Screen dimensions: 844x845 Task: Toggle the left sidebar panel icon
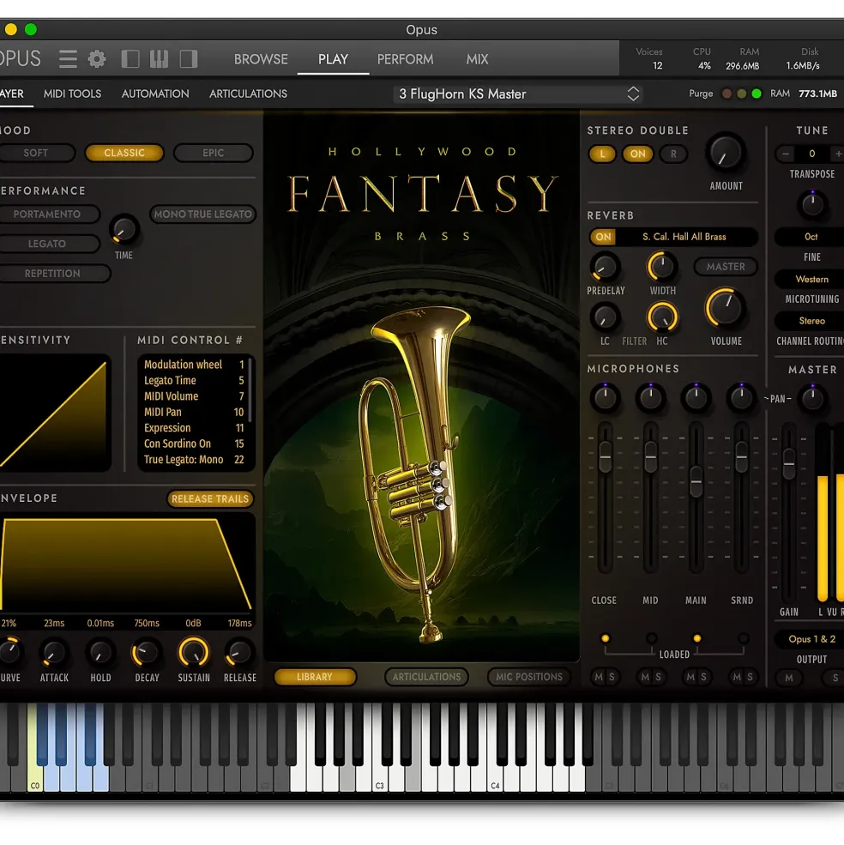(x=130, y=58)
